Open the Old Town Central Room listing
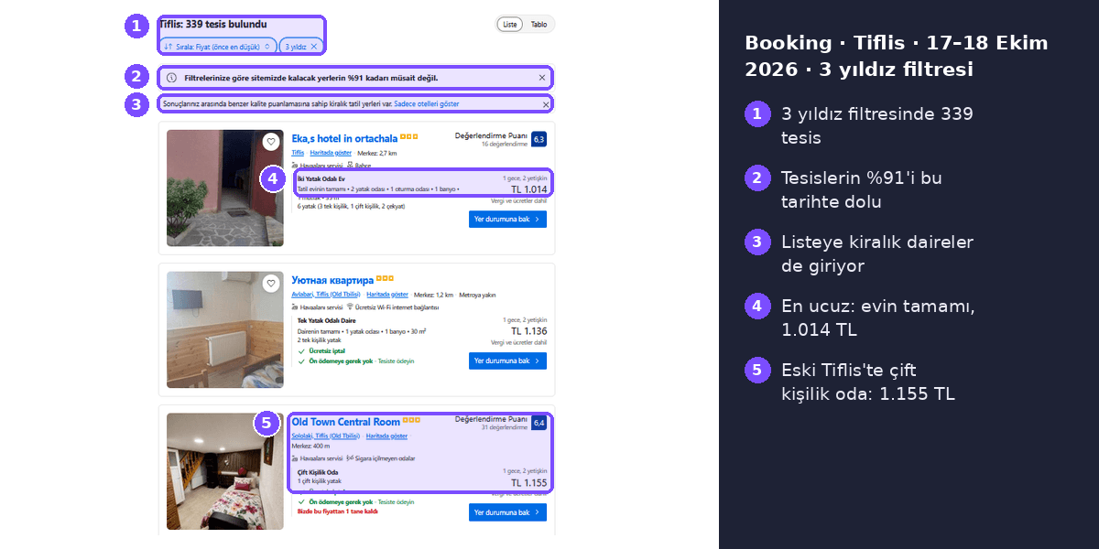The image size is (1099, 549). [x=345, y=422]
